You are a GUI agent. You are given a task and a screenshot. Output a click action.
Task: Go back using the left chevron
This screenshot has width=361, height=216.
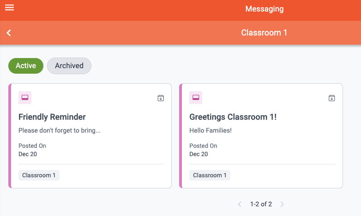pyautogui.click(x=9, y=33)
